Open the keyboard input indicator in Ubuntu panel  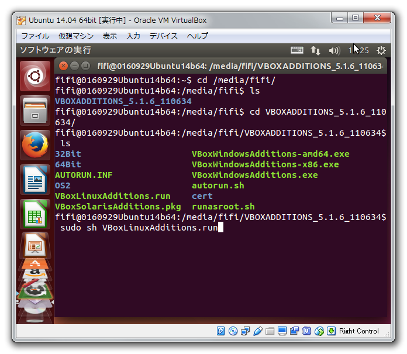coord(297,50)
